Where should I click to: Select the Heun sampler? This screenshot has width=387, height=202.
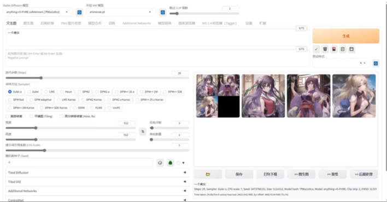click(66, 92)
